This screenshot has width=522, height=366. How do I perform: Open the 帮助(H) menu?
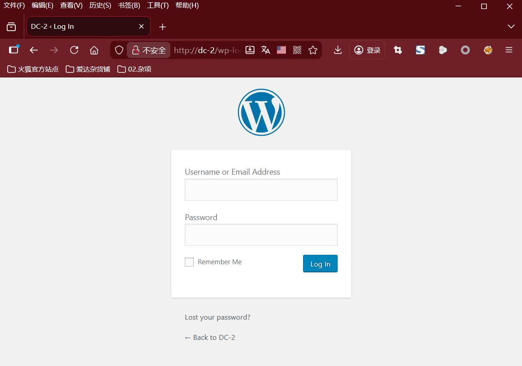tap(187, 5)
